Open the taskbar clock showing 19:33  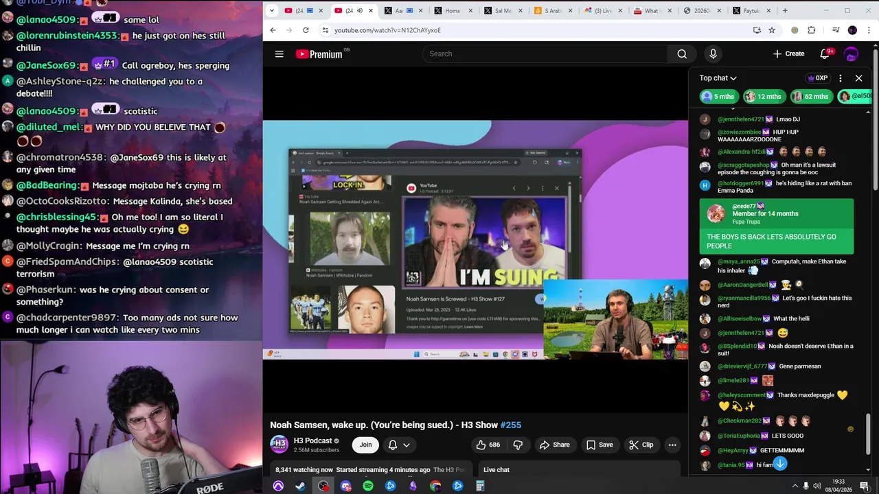coord(838,486)
